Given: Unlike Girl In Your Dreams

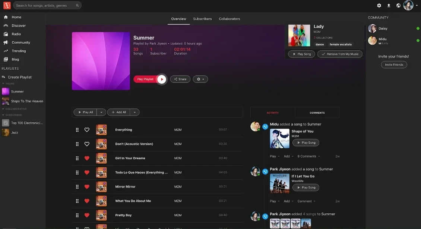Looking at the screenshot, I should 87,158.
